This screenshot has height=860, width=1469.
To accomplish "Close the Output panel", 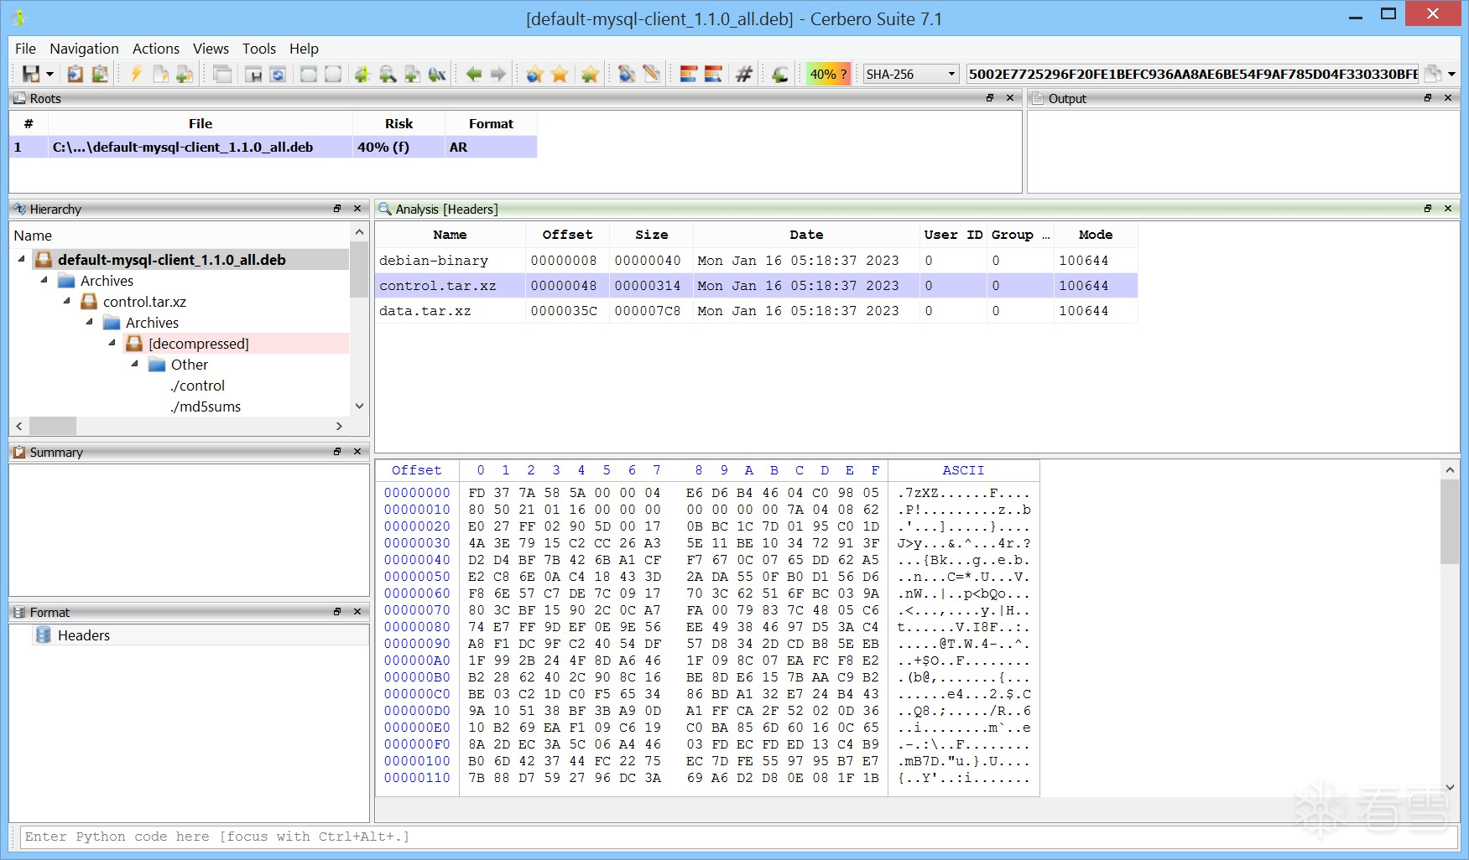I will (1448, 98).
